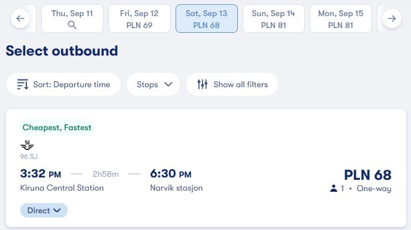
Task: Click the Narvik stasjon arrival station
Action: point(176,188)
